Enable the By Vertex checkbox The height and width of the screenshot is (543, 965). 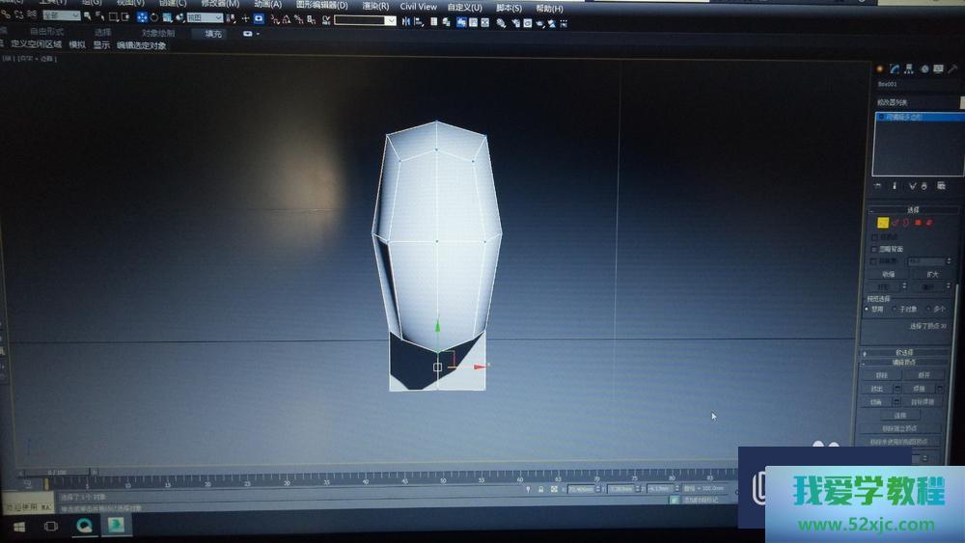[x=875, y=236]
